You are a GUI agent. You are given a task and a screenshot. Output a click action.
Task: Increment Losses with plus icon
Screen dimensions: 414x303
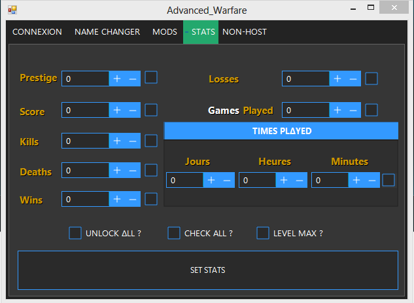337,79
